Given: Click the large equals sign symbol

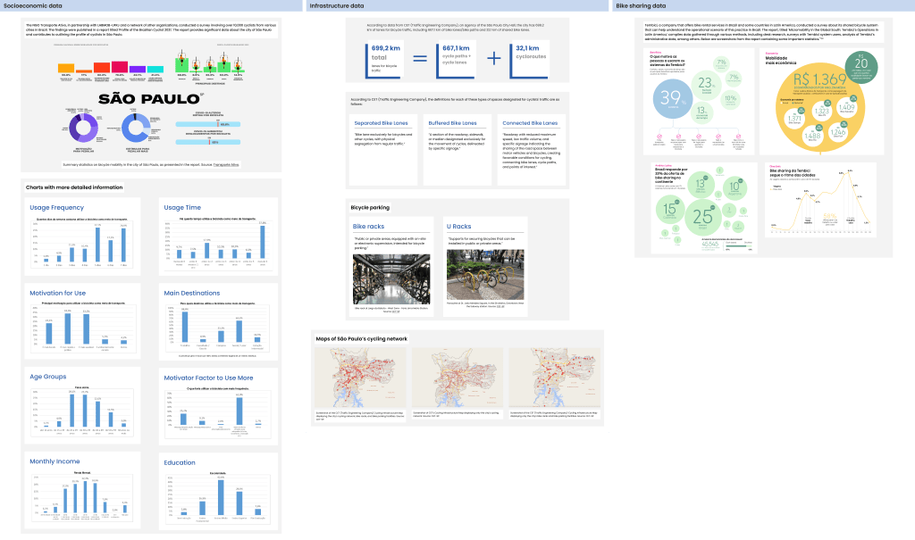Looking at the screenshot, I should click(x=419, y=59).
